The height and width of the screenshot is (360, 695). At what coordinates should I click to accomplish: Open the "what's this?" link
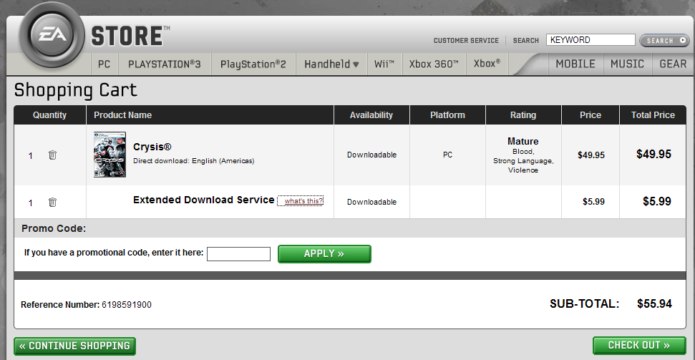[303, 201]
